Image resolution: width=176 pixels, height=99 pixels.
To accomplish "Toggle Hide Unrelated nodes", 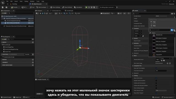I will (41, 7).
